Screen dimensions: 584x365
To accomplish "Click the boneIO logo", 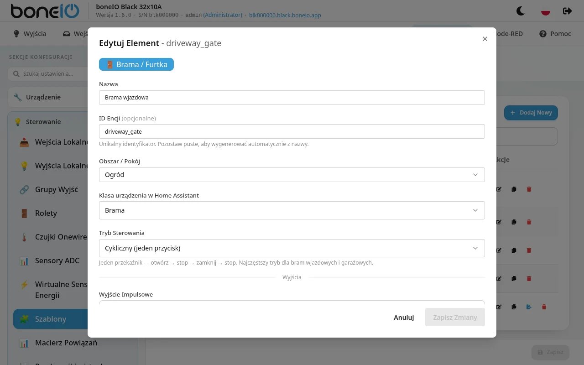I will coord(45,11).
